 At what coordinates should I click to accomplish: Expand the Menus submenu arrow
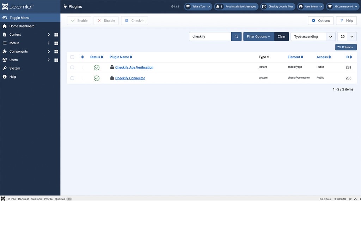49,43
